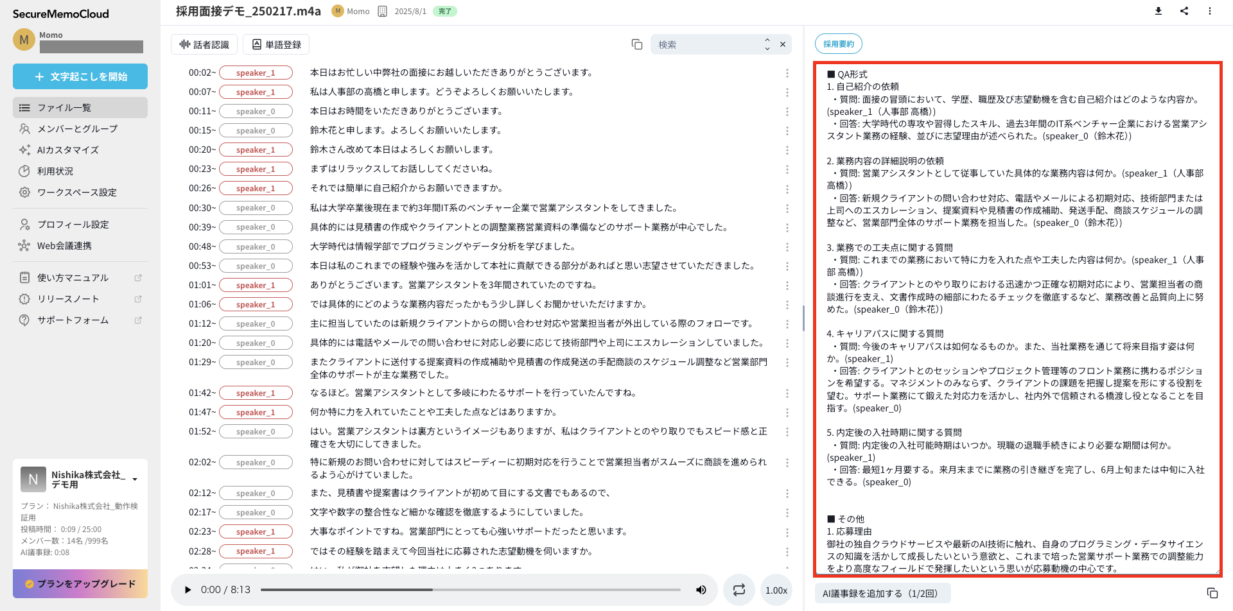Viewport: 1233px width, 611px height.
Task: Click the up chevron to jump to previous search hit
Action: (767, 41)
